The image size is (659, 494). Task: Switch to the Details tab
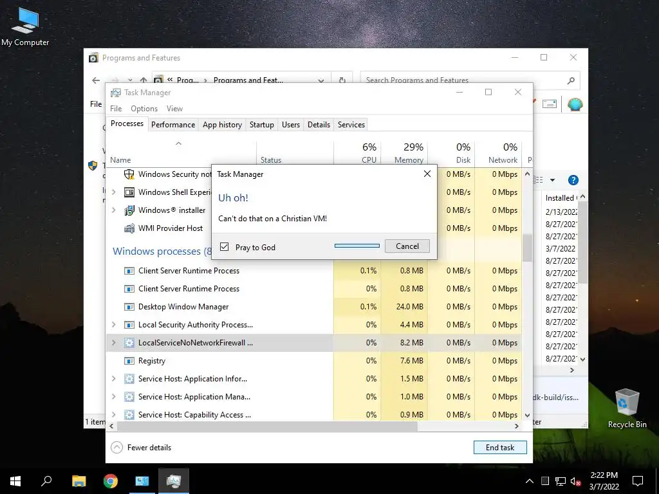pos(319,125)
